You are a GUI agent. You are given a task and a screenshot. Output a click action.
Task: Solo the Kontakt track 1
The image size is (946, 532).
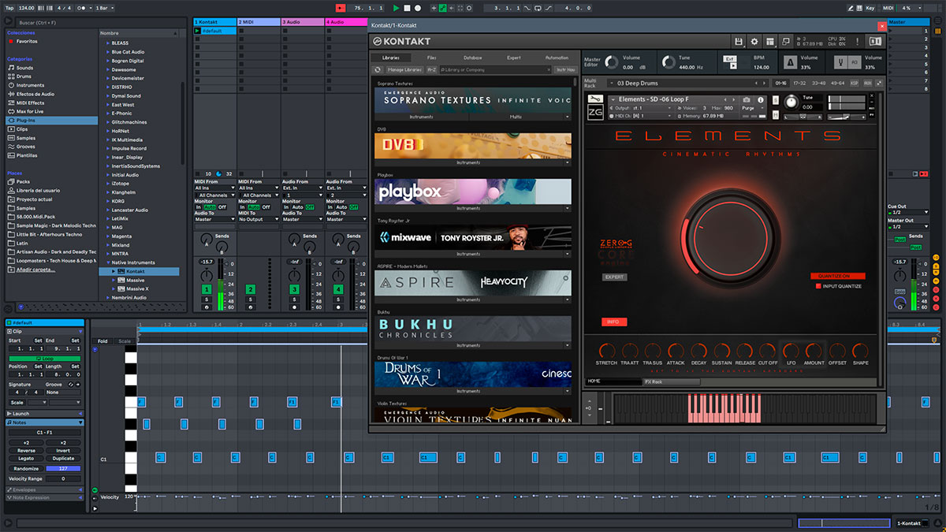pyautogui.click(x=206, y=299)
